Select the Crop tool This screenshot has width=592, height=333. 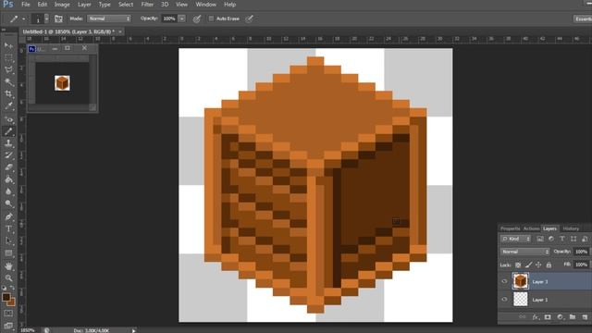pyautogui.click(x=8, y=94)
